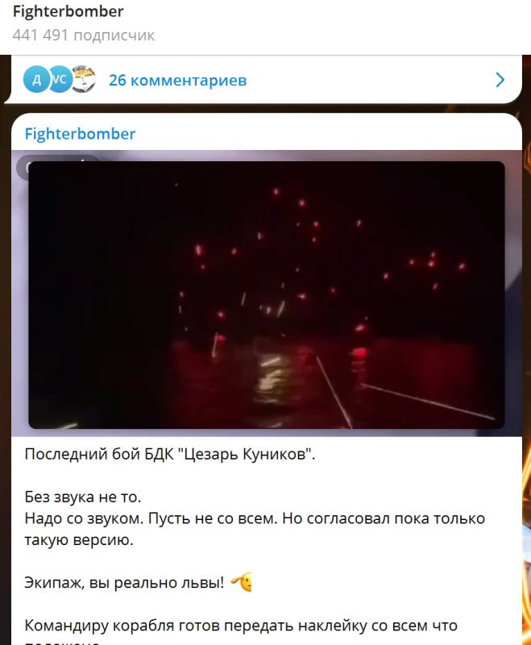This screenshot has width=531, height=645.
Task: Click the caption line 'Последний бой БДК'
Action: pos(170,455)
